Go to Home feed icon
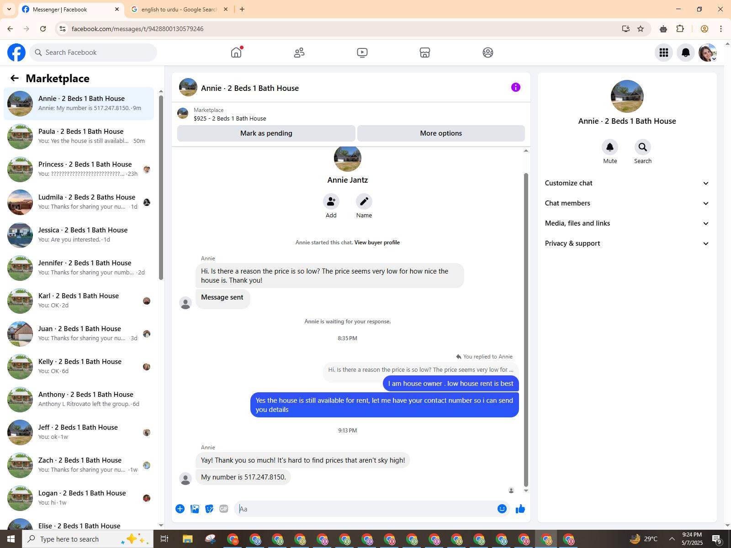 tap(236, 53)
